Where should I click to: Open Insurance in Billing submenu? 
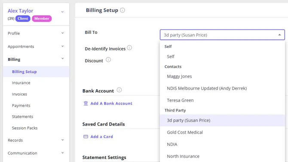tap(21, 83)
